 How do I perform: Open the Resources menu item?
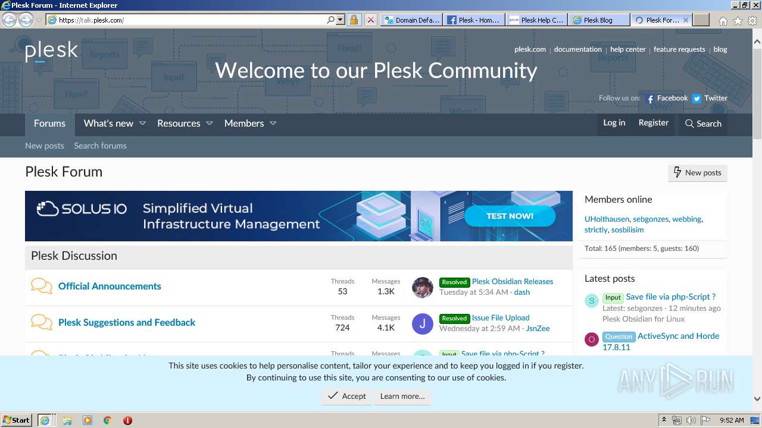pos(179,124)
